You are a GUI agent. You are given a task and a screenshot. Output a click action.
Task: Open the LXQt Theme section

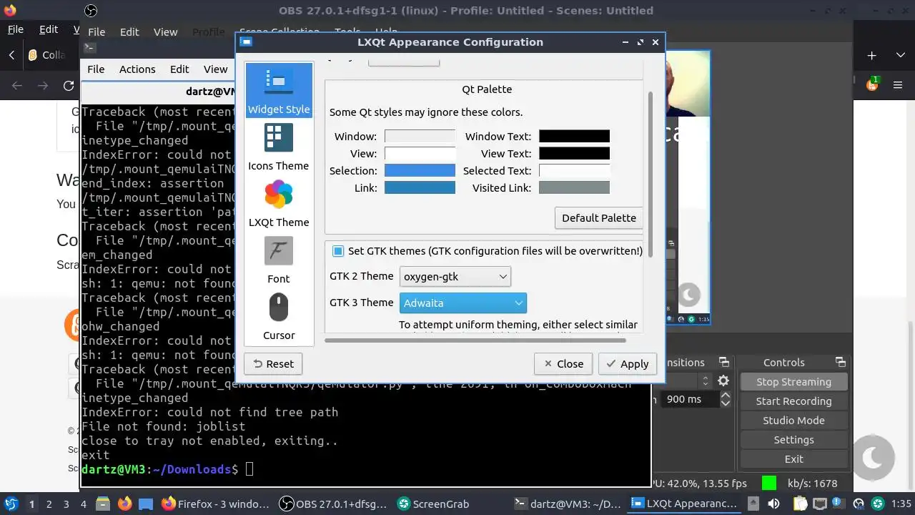pyautogui.click(x=279, y=203)
